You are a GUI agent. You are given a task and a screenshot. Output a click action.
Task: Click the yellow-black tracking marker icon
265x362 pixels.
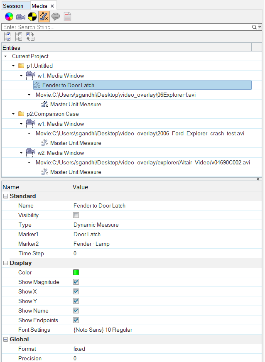pos(32,17)
